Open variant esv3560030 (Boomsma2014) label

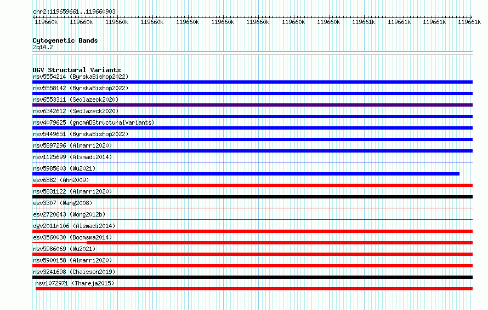pyautogui.click(x=72, y=237)
